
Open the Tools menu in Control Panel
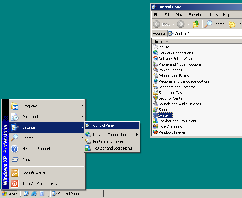click(213, 15)
